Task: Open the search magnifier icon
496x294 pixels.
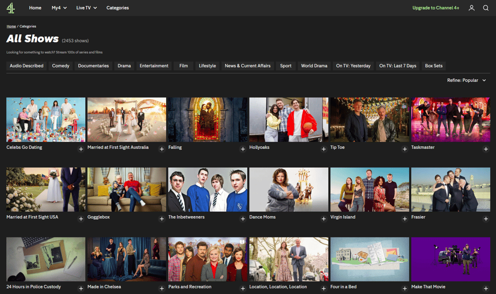Action: [x=485, y=8]
